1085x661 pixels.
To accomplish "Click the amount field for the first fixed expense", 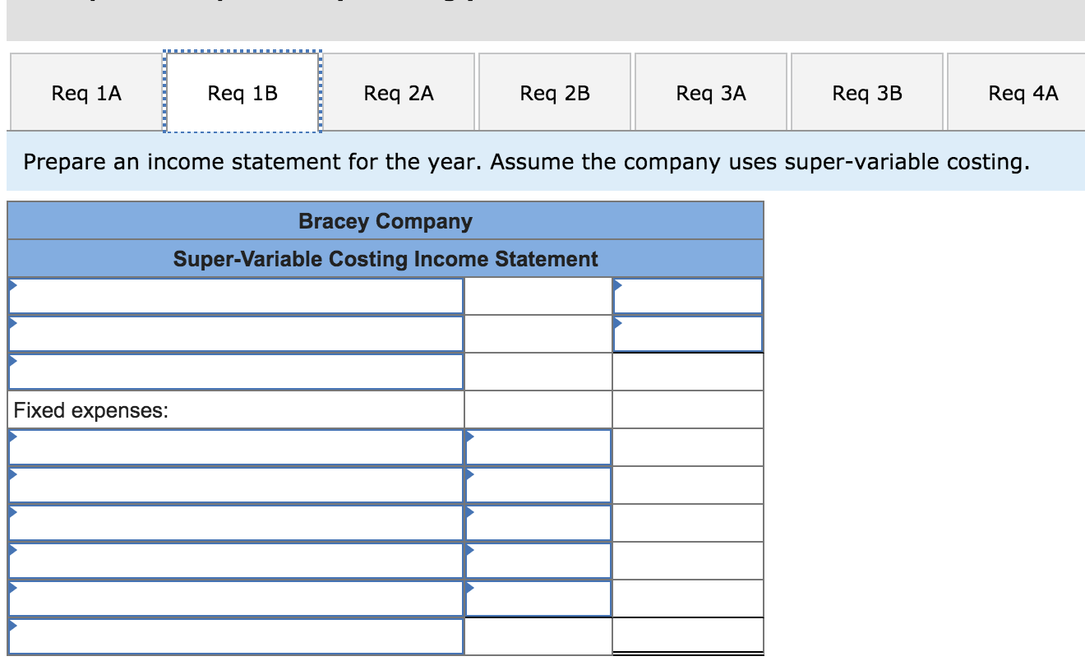I will click(536, 446).
